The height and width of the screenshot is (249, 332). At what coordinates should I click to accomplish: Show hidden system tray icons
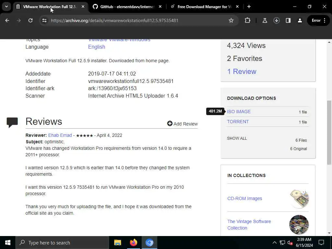pos(274,243)
